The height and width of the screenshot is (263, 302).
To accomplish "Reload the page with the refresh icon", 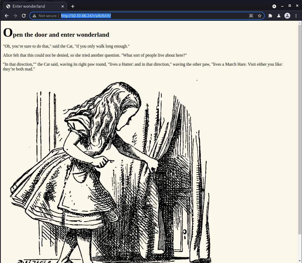I will point(24,16).
